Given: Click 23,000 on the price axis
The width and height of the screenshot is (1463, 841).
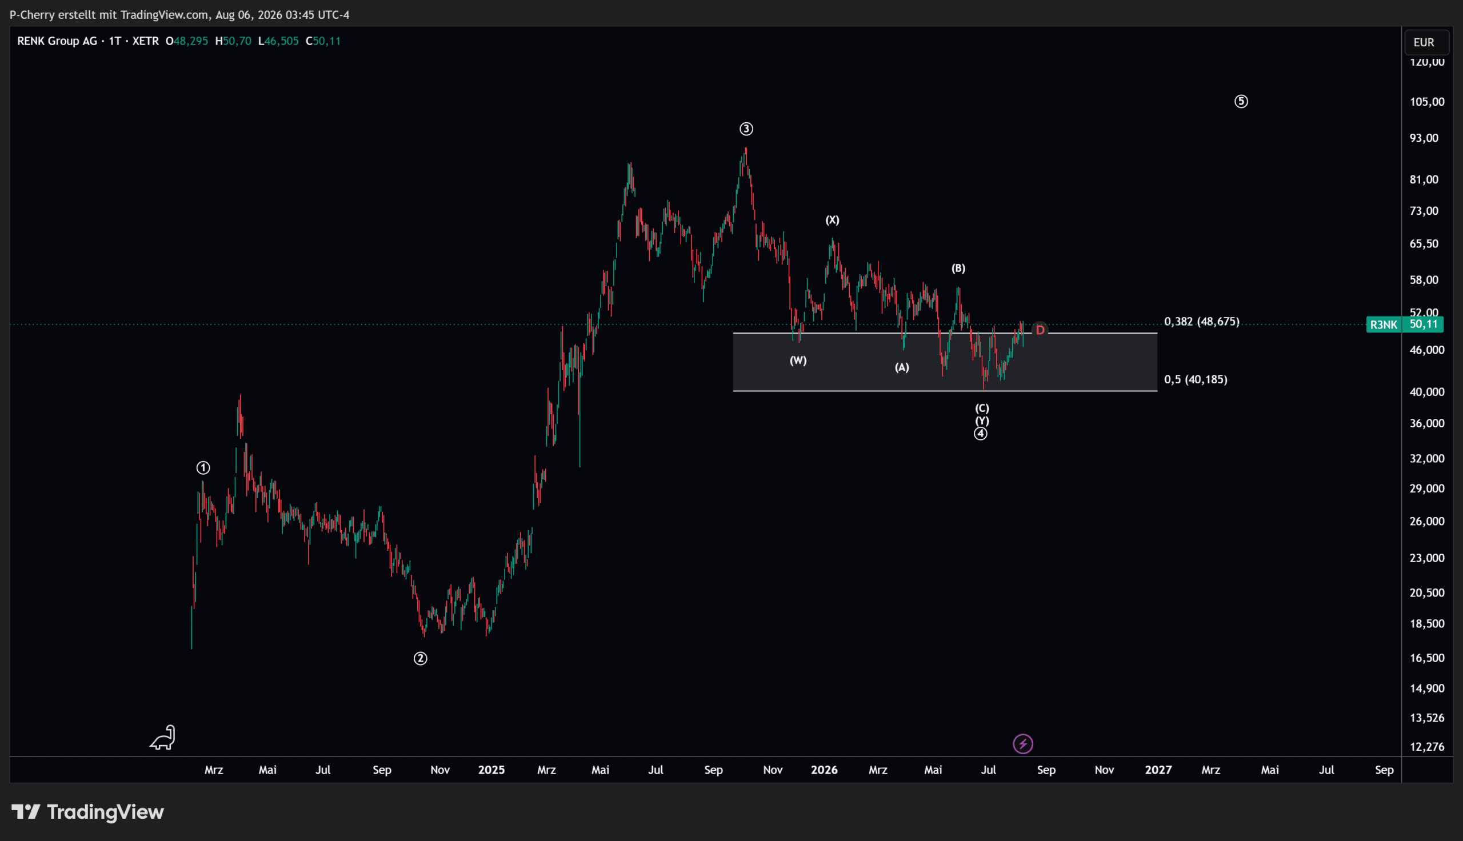Looking at the screenshot, I should [1427, 558].
